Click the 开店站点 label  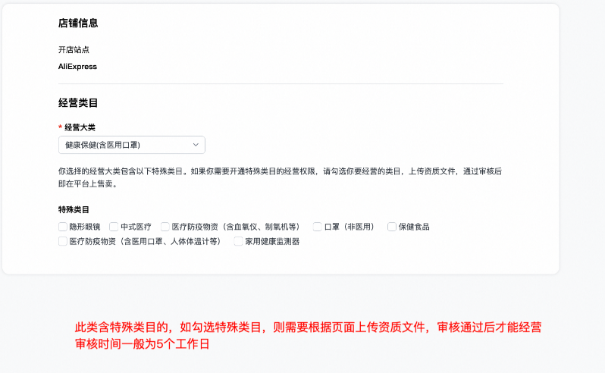[74, 50]
